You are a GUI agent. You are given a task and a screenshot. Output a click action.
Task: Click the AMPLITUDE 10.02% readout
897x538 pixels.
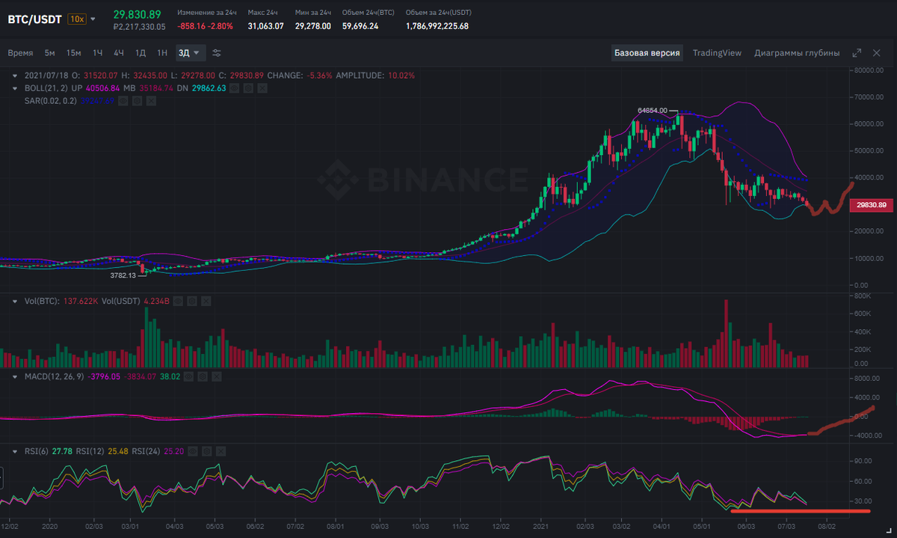coord(375,76)
